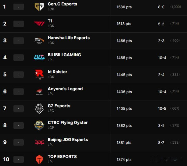This screenshot has height=166, width=187.
Task: Select the TOP ESPORTS orange logo
Action: tap(39, 159)
